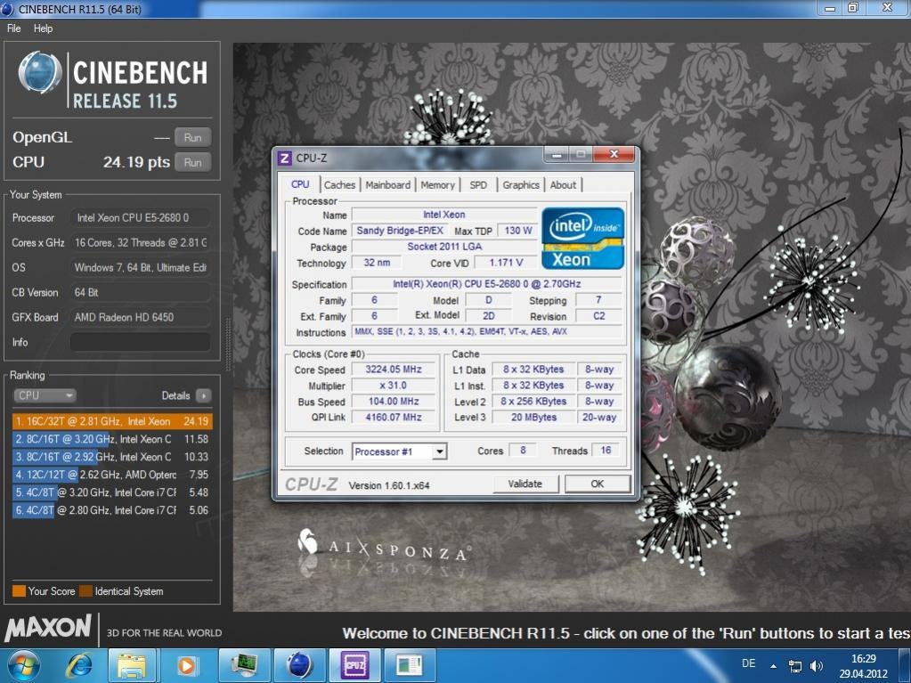The width and height of the screenshot is (911, 683).
Task: Click the Core Speed 3224.05 MHz value
Action: 394,370
